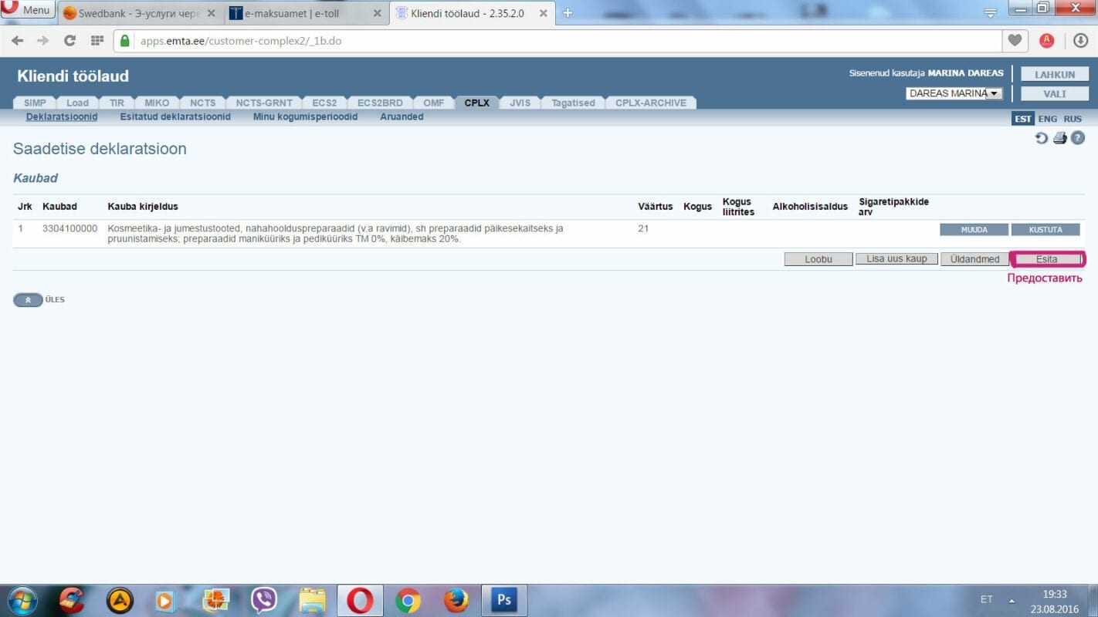Image resolution: width=1098 pixels, height=617 pixels.
Task: Click the MUUDA button for item 1
Action: (974, 230)
